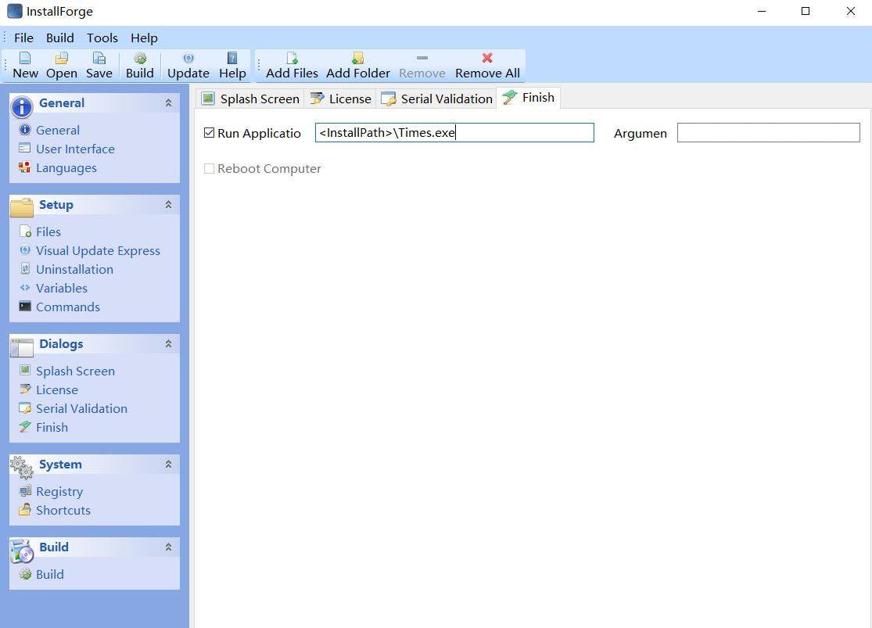Click the Help book icon in toolbar
The width and height of the screenshot is (872, 628).
tap(232, 58)
